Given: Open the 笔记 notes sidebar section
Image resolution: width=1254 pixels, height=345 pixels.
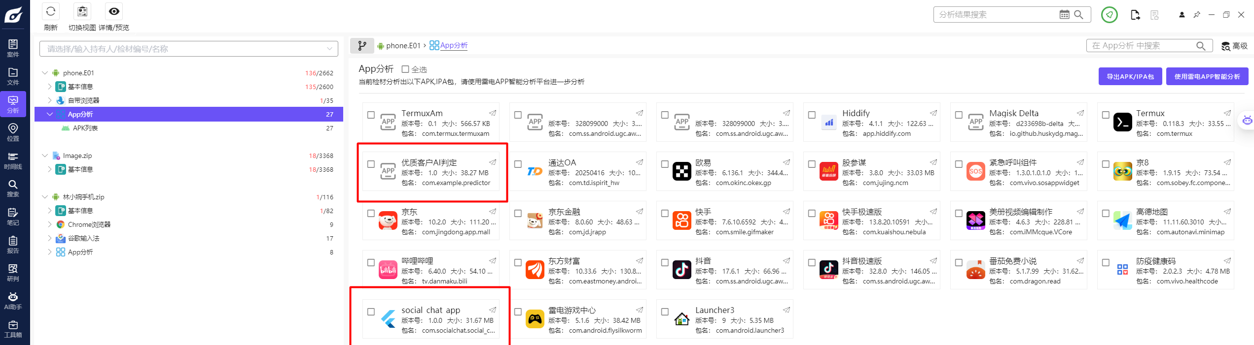Looking at the screenshot, I should (13, 217).
